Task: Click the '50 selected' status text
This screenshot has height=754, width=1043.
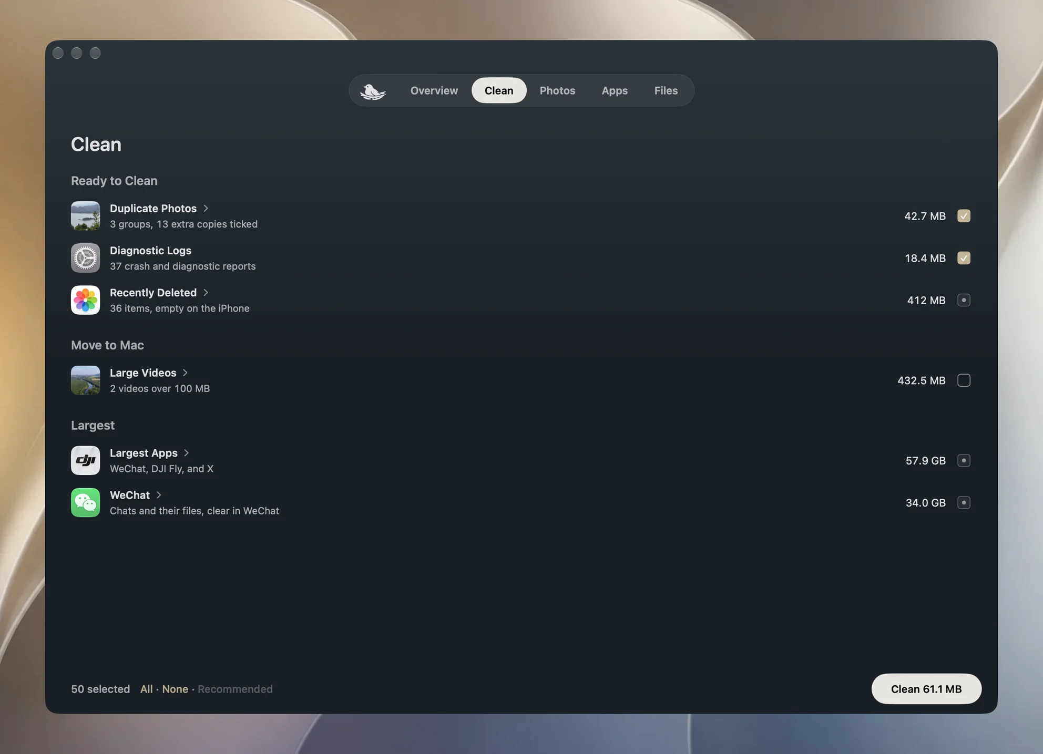Action: point(100,689)
